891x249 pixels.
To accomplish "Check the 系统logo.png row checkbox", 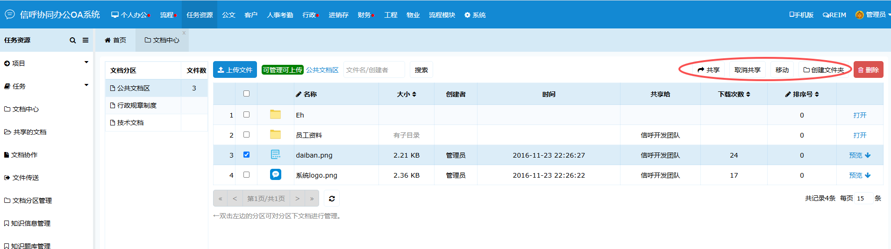I will [246, 175].
